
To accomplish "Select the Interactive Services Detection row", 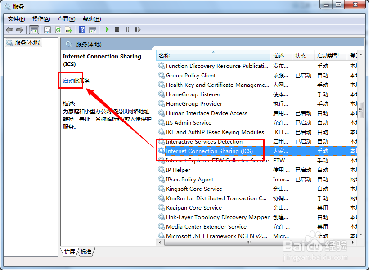I will coord(257,141).
